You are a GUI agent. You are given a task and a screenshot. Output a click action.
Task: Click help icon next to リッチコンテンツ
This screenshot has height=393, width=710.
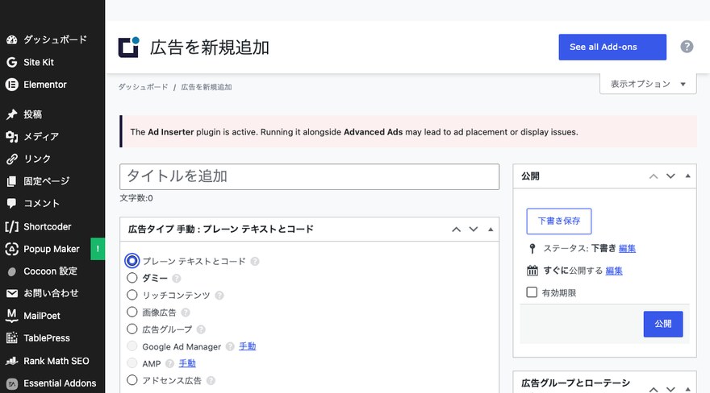point(219,296)
